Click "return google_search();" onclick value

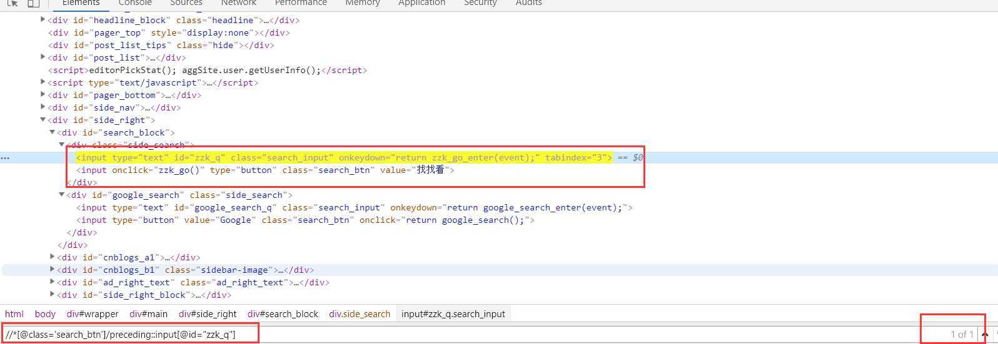click(465, 220)
